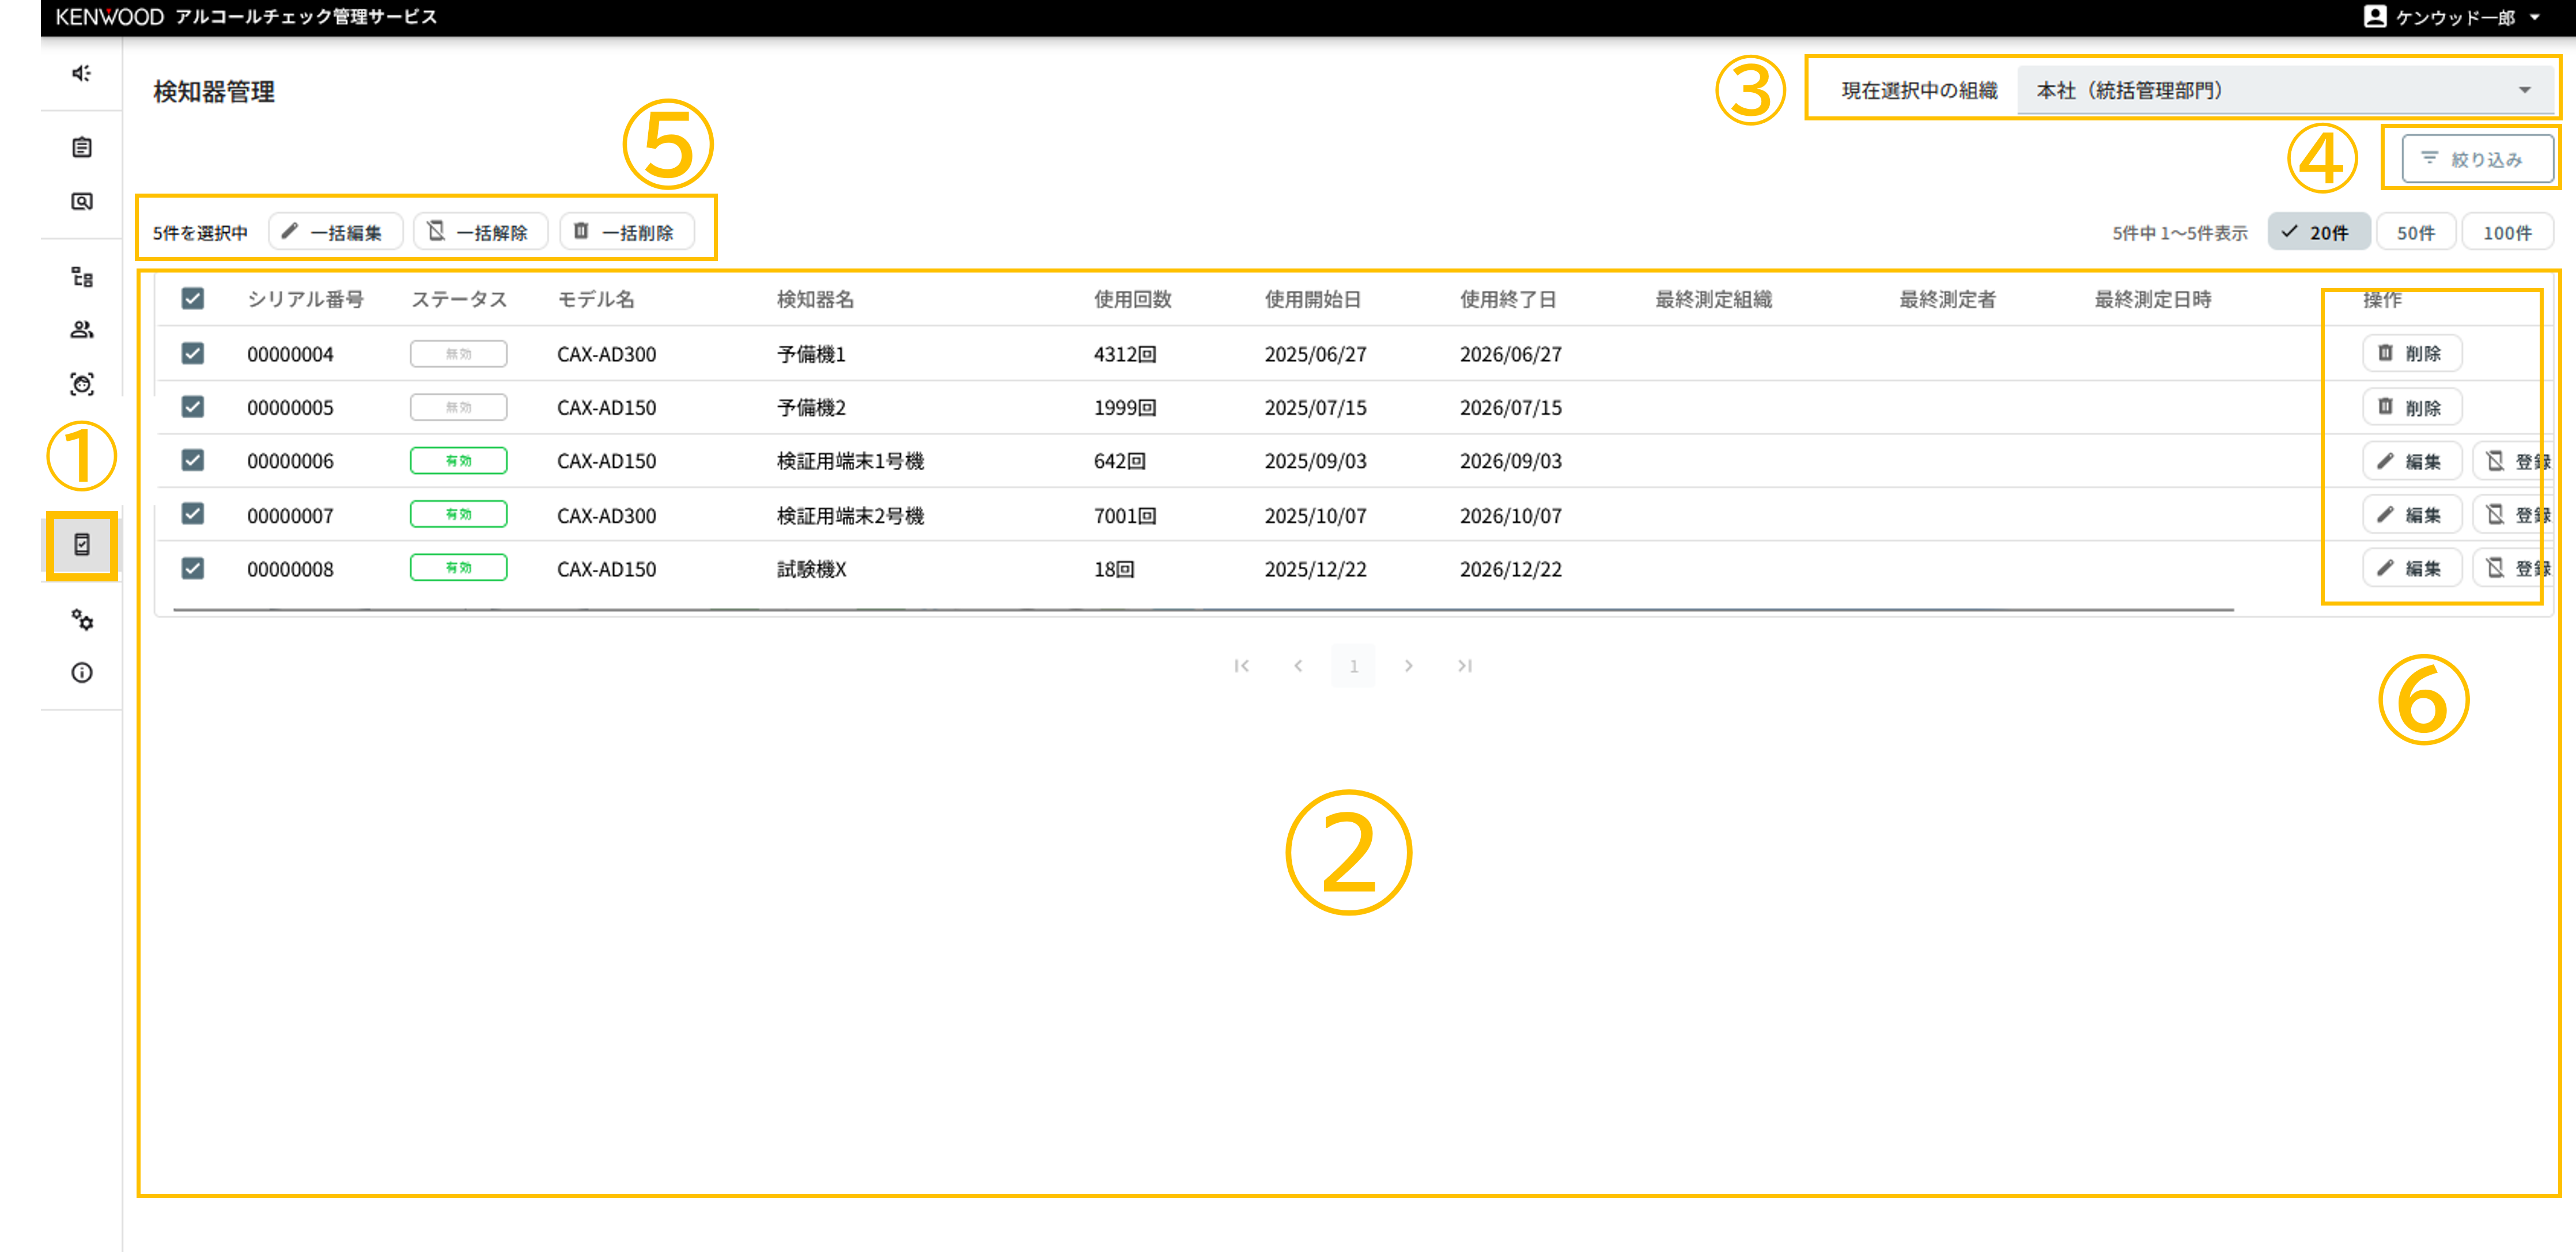Click the horizontal table scrollbar

coord(1203,609)
